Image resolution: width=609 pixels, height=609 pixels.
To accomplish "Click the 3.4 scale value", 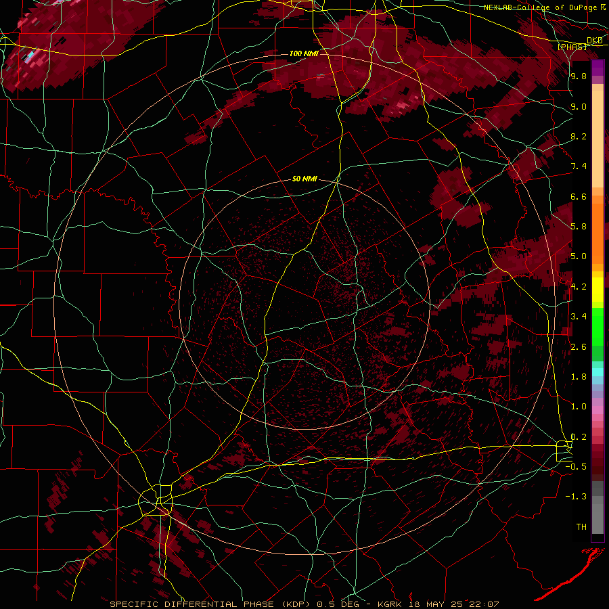I will [579, 317].
